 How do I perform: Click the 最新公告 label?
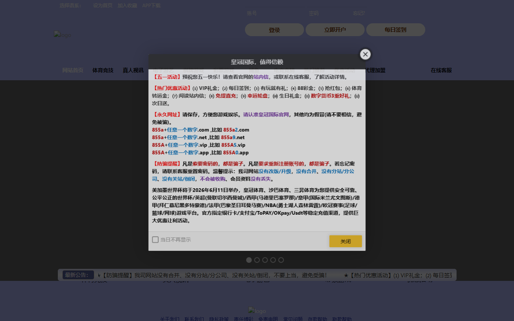[78, 275]
